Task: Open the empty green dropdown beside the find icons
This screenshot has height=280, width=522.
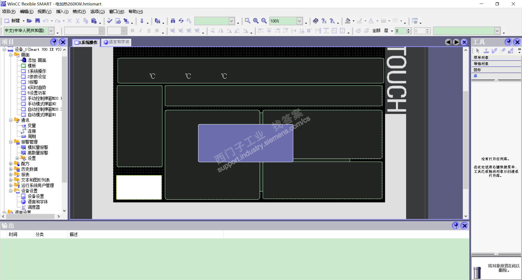Action: coord(231,21)
